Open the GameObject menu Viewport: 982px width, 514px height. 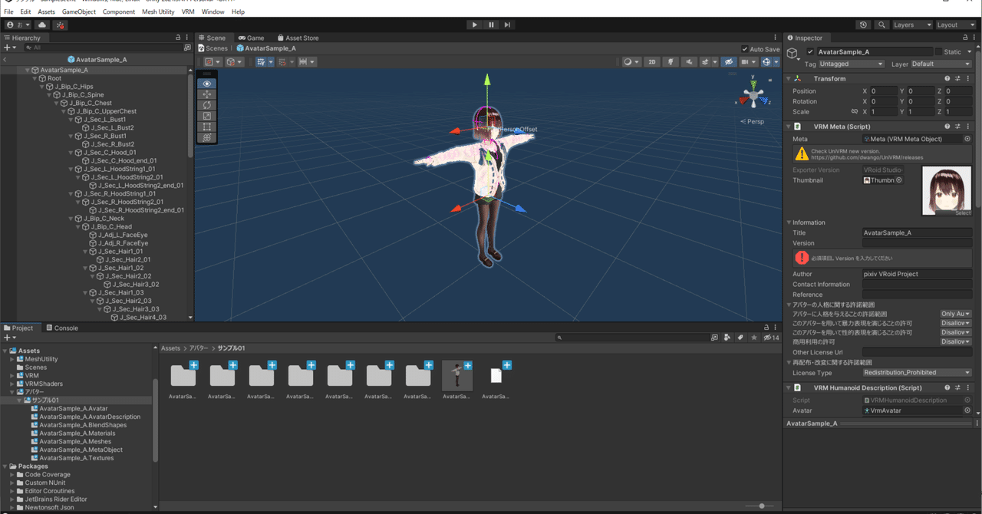coord(81,12)
